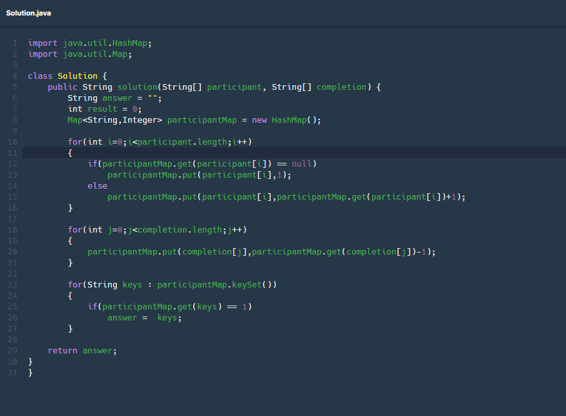Click 'String answer = "";' on line 6
Screen dimensions: 566x416
pos(115,98)
